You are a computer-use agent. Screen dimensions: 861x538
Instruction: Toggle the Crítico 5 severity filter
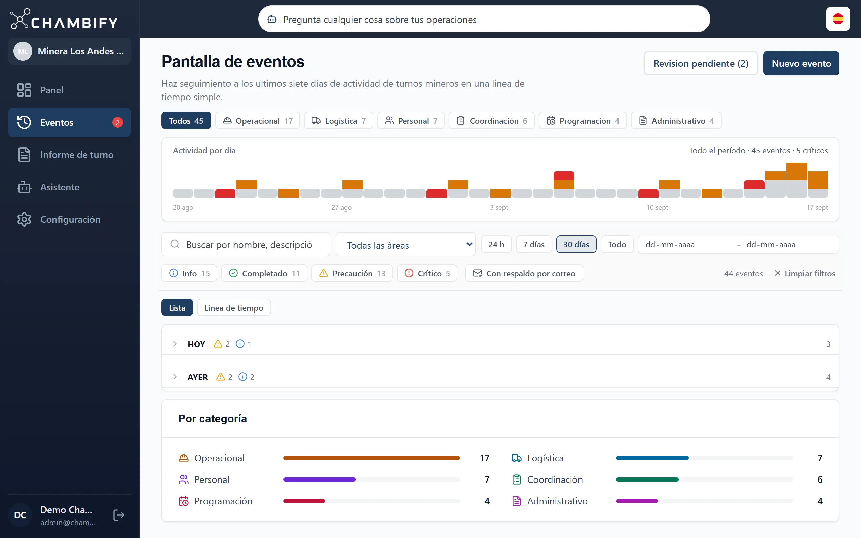427,273
